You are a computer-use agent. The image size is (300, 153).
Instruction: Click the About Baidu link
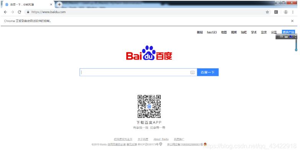click(x=161, y=139)
